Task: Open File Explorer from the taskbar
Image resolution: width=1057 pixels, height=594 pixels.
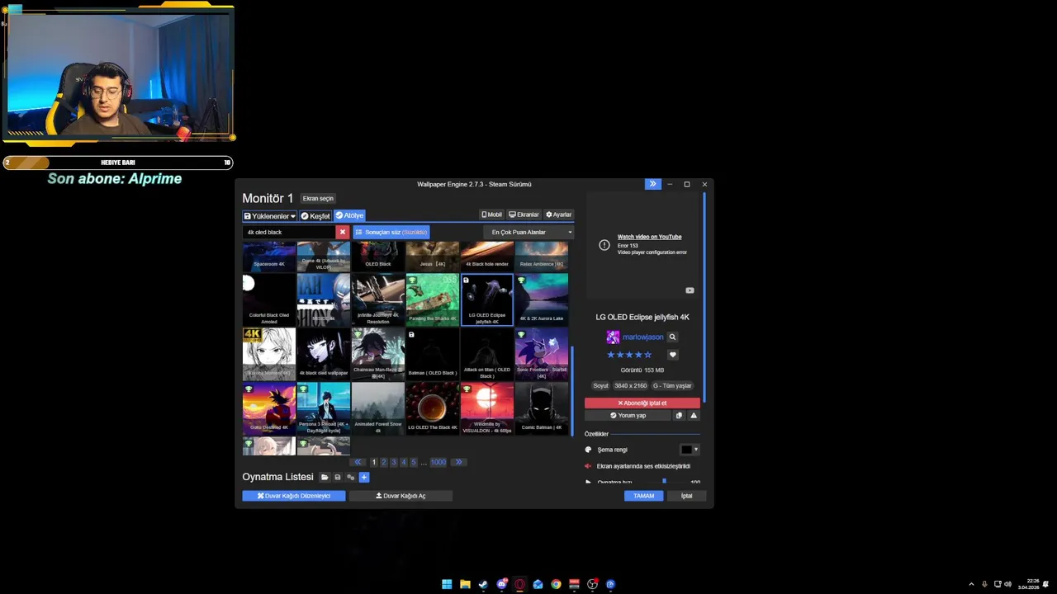Action: 465,584
